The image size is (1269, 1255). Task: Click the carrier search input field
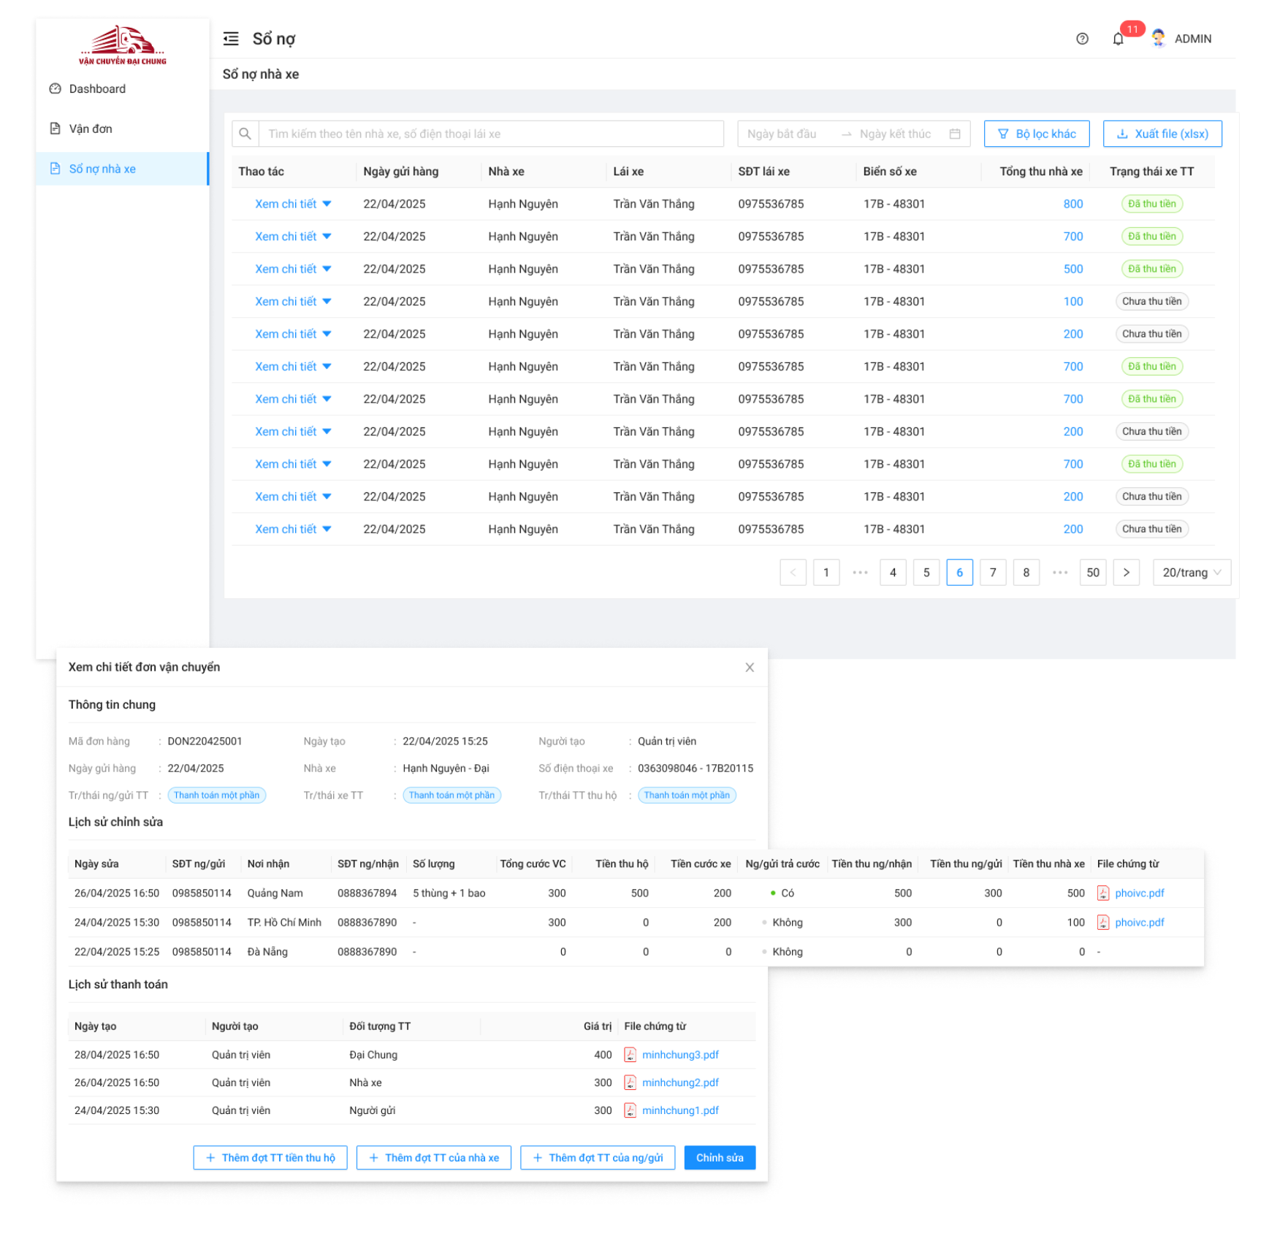[x=490, y=134]
